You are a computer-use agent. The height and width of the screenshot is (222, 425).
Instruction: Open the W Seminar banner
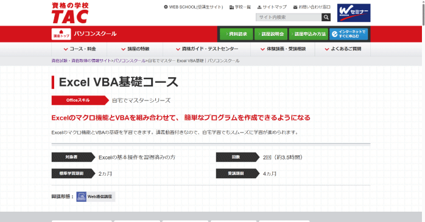click(354, 13)
